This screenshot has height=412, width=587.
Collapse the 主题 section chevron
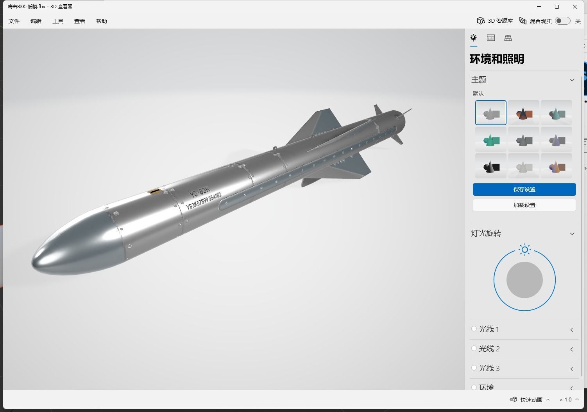point(572,79)
